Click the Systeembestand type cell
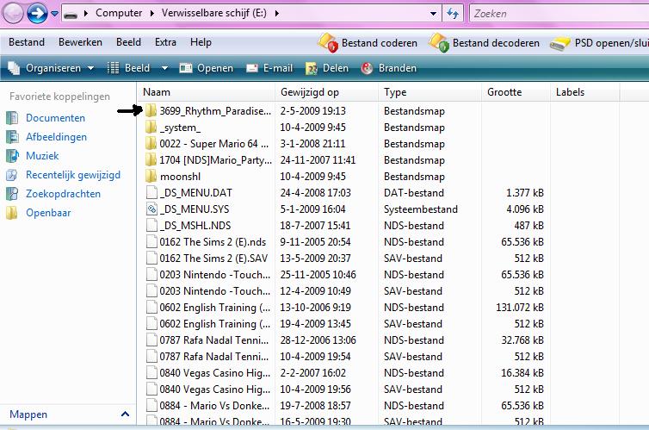The image size is (649, 430). pyautogui.click(x=421, y=209)
